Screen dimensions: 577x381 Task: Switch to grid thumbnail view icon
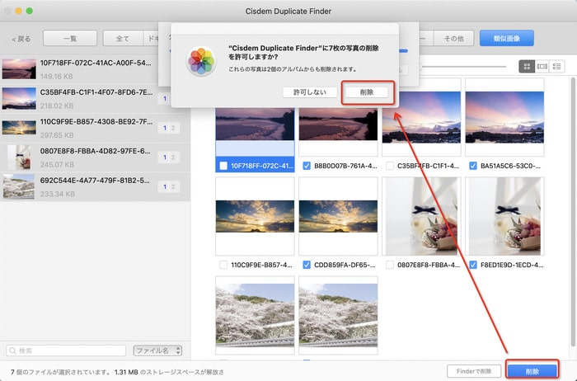click(x=527, y=66)
